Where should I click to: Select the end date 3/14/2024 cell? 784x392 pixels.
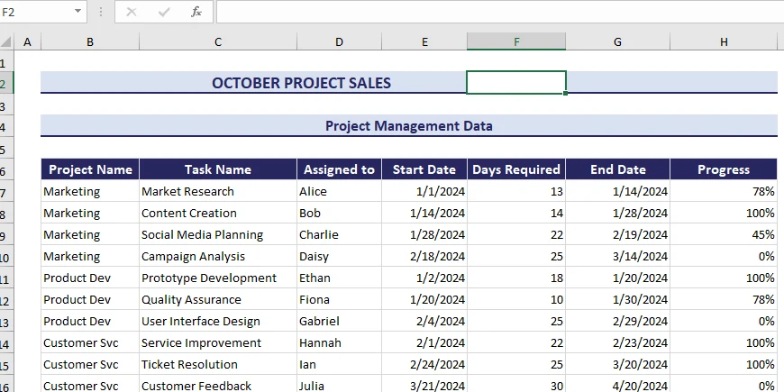click(617, 256)
